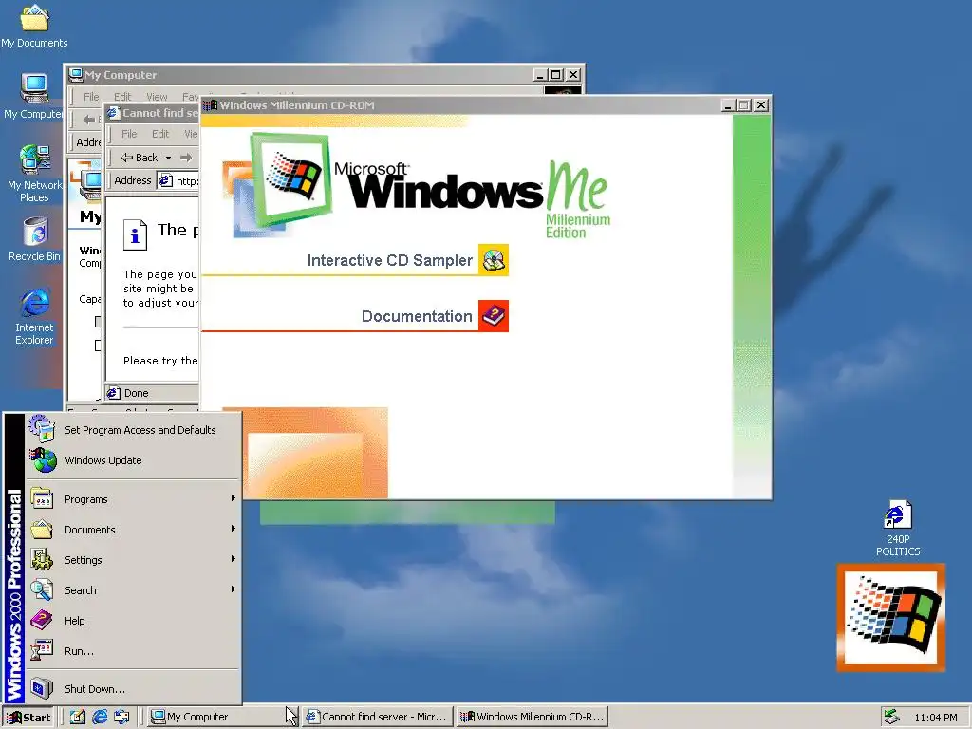The height and width of the screenshot is (729, 972).
Task: Click the Windows Update globe icon
Action: [42, 460]
